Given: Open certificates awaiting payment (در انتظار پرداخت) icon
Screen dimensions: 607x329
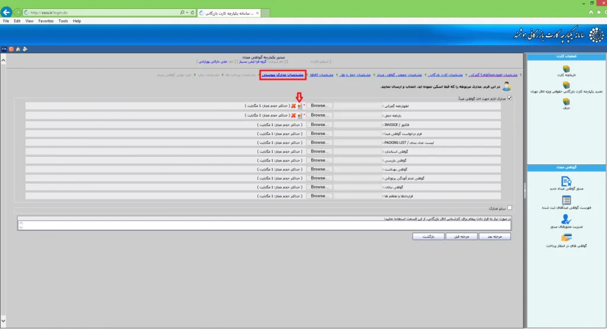Looking at the screenshot, I should (x=566, y=237).
